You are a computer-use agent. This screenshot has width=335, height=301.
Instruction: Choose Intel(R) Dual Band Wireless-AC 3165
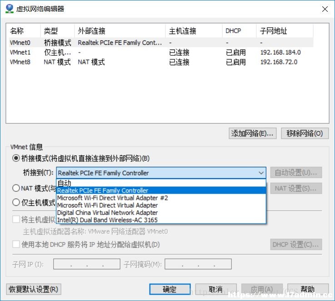[x=161, y=220]
